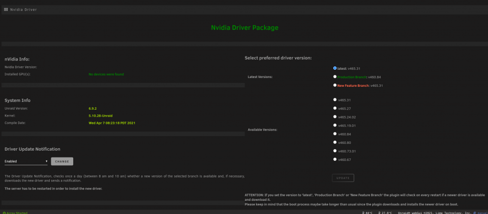
Task: Choose driver version v460.80
Action: [335, 142]
